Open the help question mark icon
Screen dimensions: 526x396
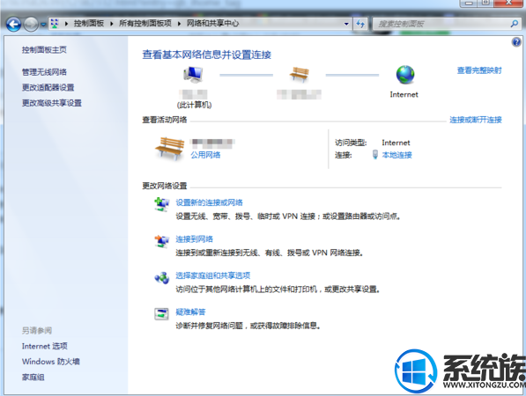pyautogui.click(x=516, y=42)
